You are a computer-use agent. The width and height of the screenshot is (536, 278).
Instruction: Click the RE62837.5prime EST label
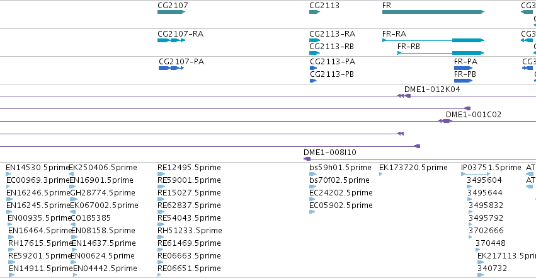(189, 206)
